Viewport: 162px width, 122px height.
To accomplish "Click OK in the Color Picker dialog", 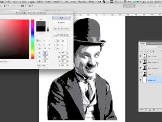I will coord(61,18).
